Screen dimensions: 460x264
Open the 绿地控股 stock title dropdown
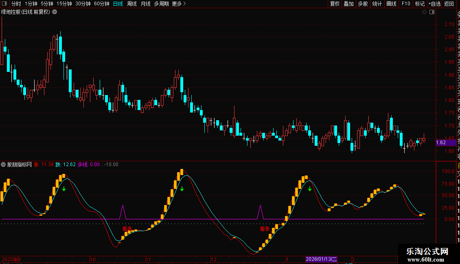pos(55,12)
